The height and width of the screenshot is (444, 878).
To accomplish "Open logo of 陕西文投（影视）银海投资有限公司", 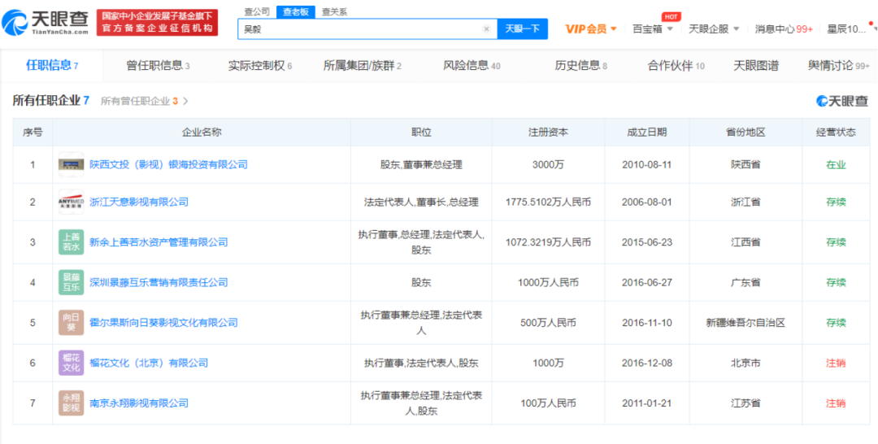I will click(x=71, y=164).
